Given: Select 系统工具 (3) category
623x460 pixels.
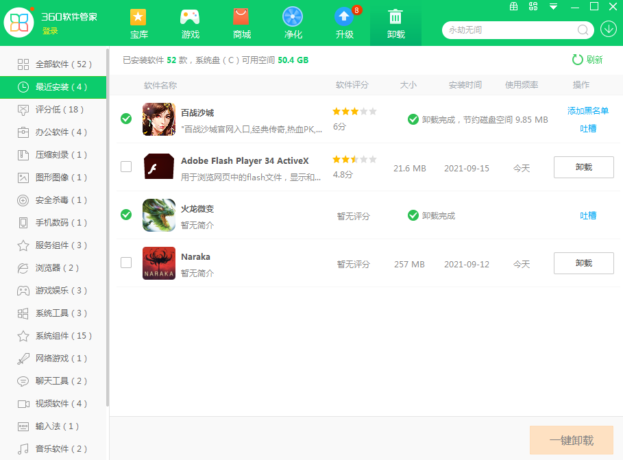Looking at the screenshot, I should click(53, 314).
